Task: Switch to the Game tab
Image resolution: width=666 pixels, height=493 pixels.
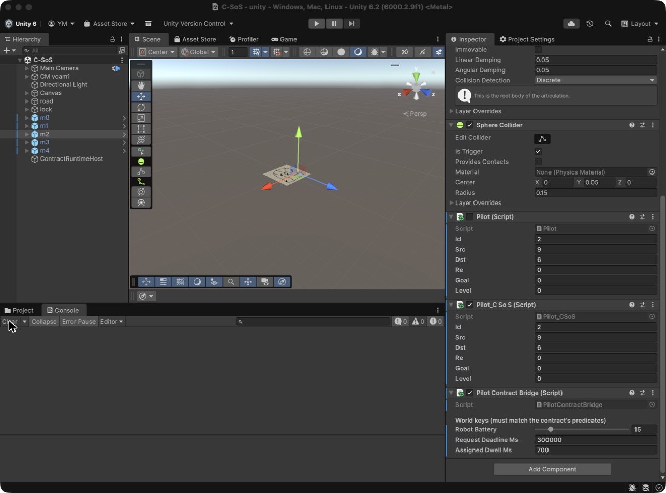Action: [x=284, y=39]
